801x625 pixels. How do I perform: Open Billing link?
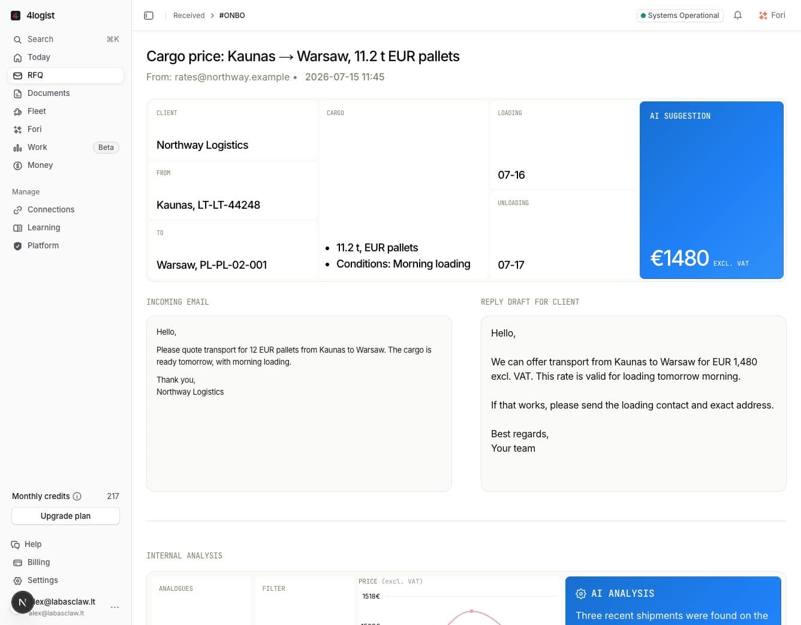[38, 562]
